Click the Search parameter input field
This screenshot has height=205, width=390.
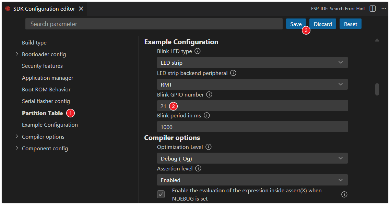[x=154, y=24]
